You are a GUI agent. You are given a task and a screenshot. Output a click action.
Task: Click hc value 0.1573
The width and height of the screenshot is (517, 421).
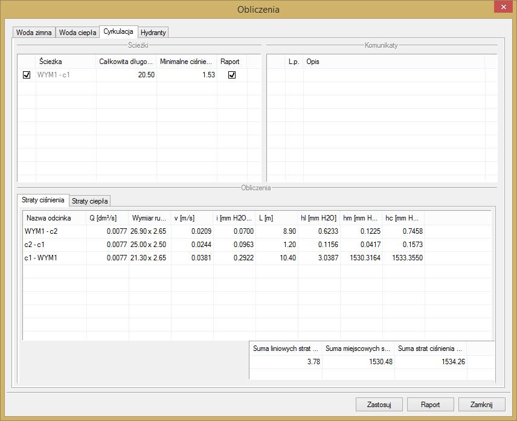click(x=412, y=244)
